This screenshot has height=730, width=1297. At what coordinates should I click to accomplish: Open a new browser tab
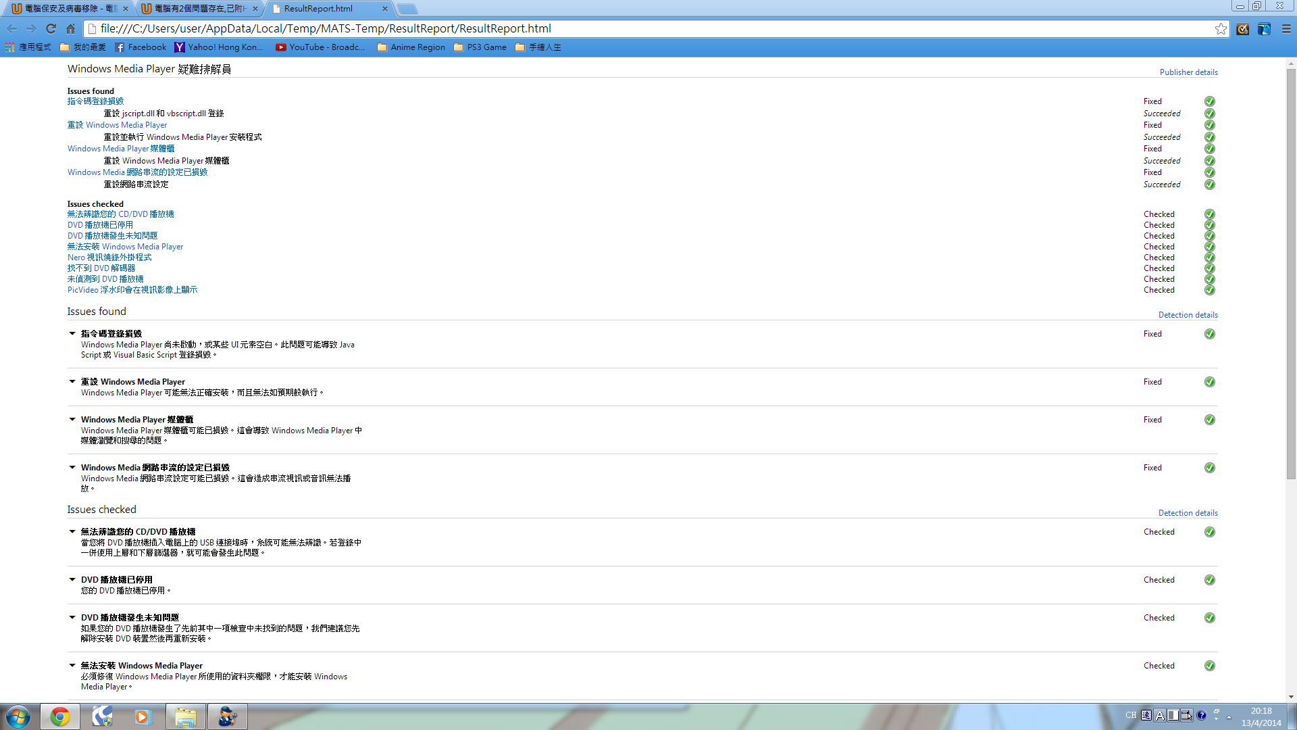tap(407, 9)
